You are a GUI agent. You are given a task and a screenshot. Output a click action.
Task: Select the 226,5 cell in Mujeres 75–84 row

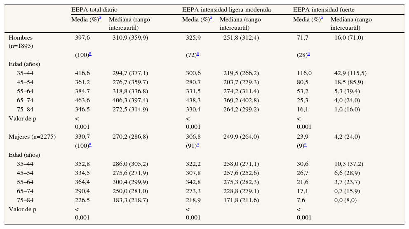[x=82, y=200]
